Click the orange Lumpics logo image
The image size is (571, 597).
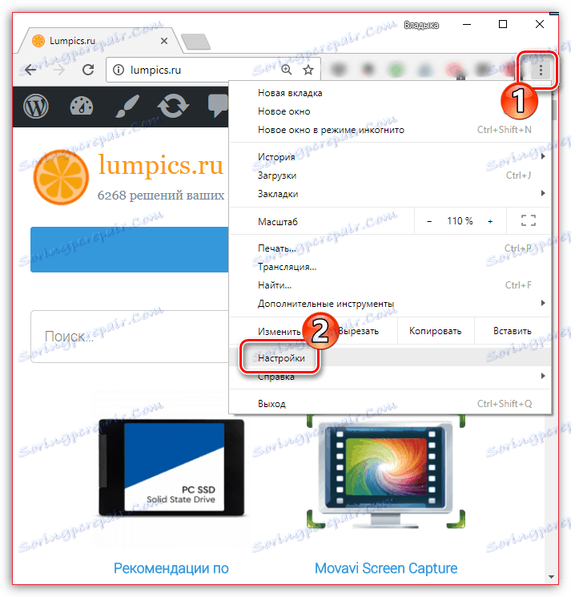point(61,177)
